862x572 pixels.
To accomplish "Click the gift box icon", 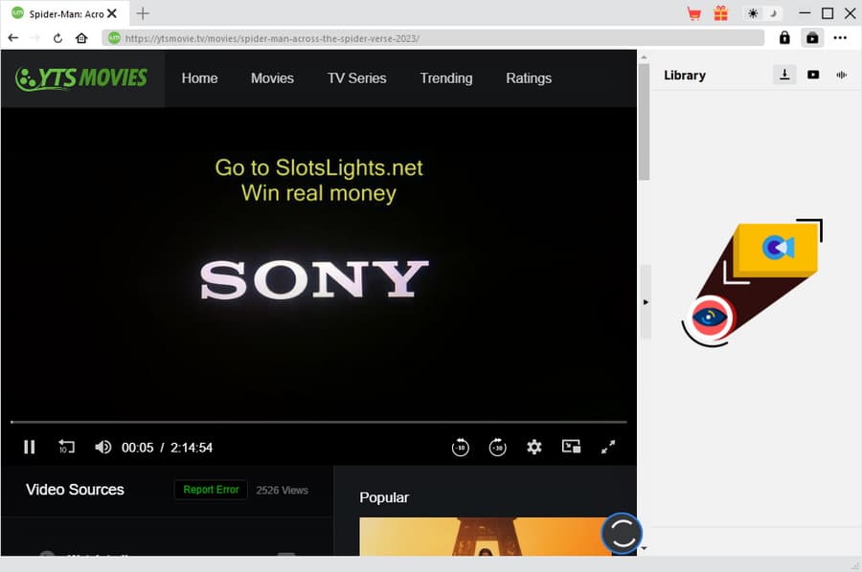I will 720,13.
